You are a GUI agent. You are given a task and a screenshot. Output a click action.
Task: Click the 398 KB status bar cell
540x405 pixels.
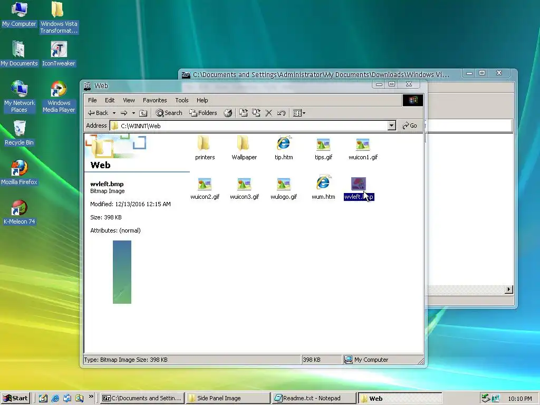click(x=322, y=360)
